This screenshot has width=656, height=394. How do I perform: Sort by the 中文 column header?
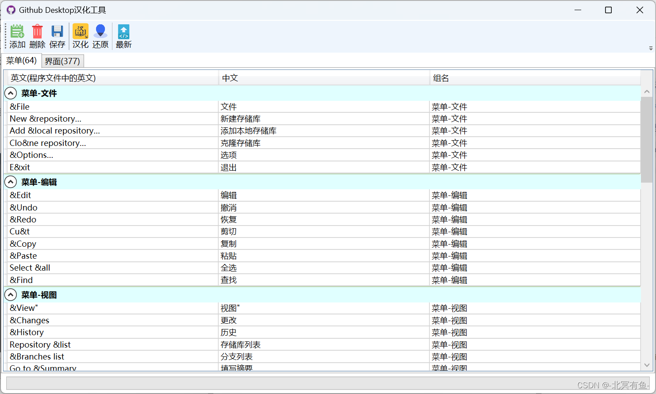pos(324,78)
